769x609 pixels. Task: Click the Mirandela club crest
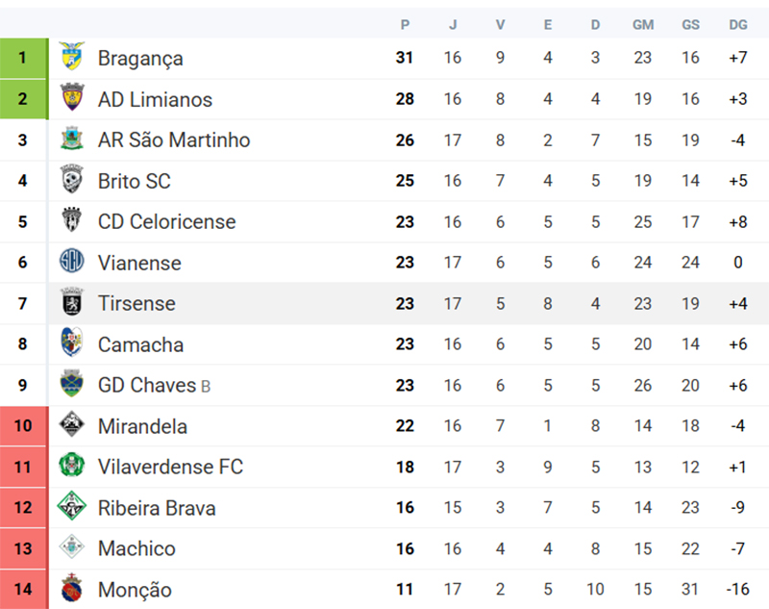click(71, 426)
